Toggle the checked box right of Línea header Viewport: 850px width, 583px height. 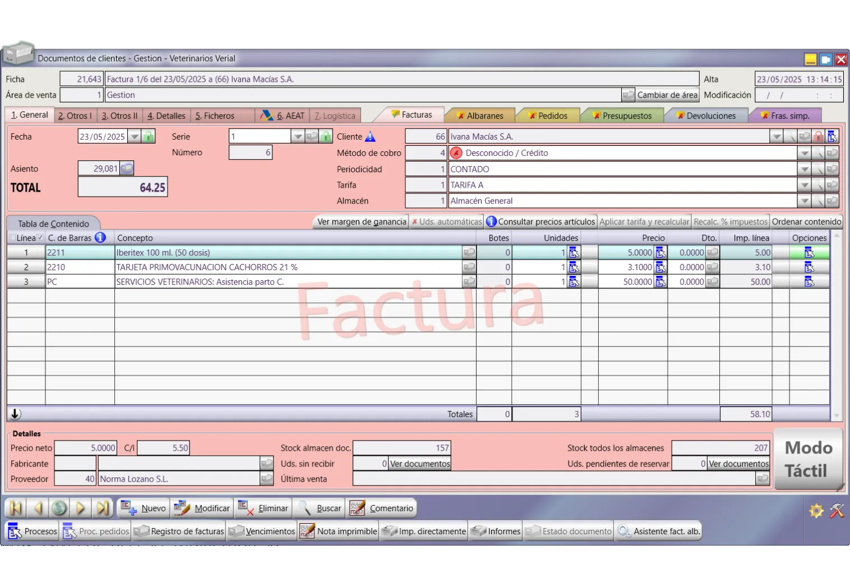tap(40, 238)
